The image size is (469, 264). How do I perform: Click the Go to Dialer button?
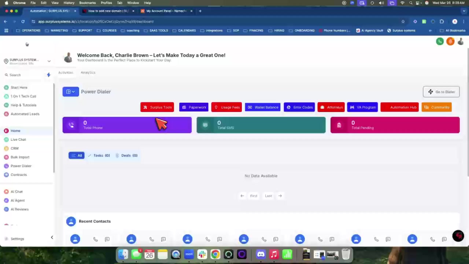(441, 92)
